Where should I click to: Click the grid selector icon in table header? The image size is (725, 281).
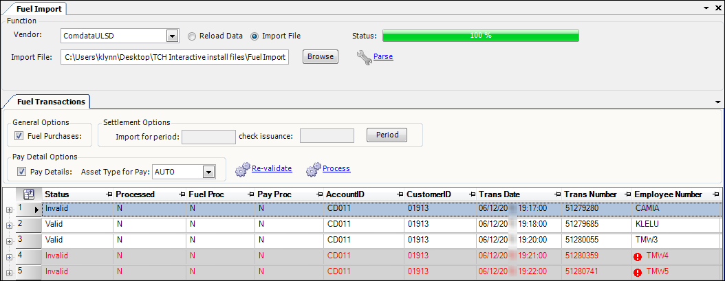point(29,194)
